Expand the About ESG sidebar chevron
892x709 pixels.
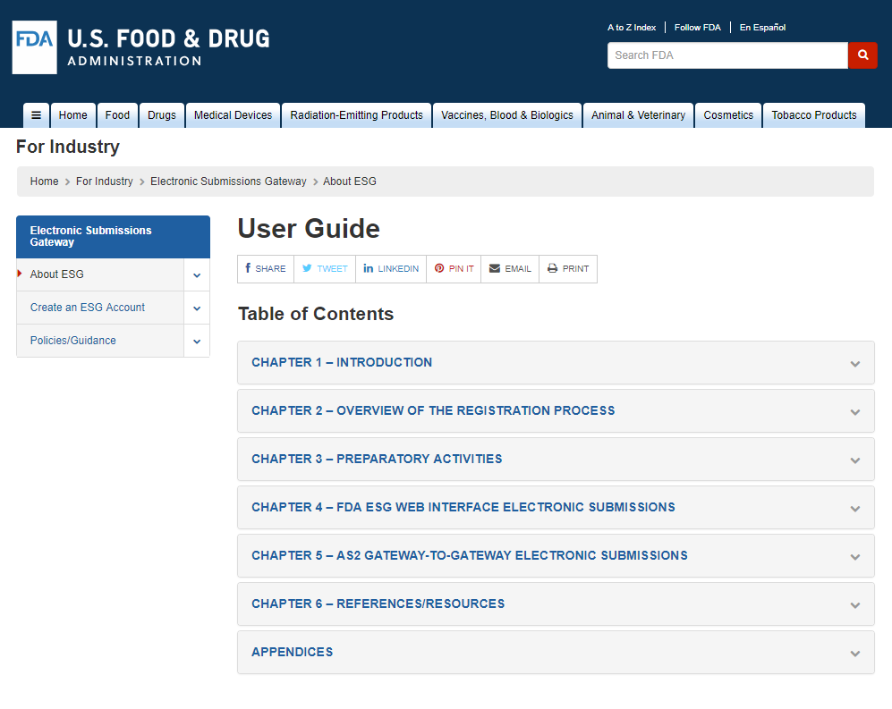(197, 275)
